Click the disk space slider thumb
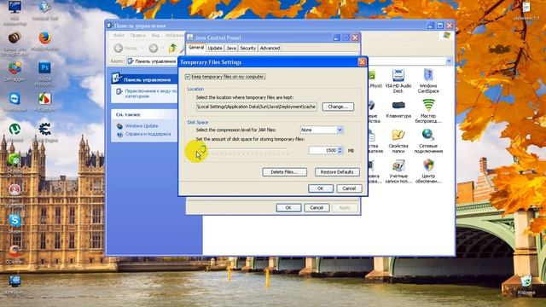The image size is (546, 307). (x=203, y=150)
